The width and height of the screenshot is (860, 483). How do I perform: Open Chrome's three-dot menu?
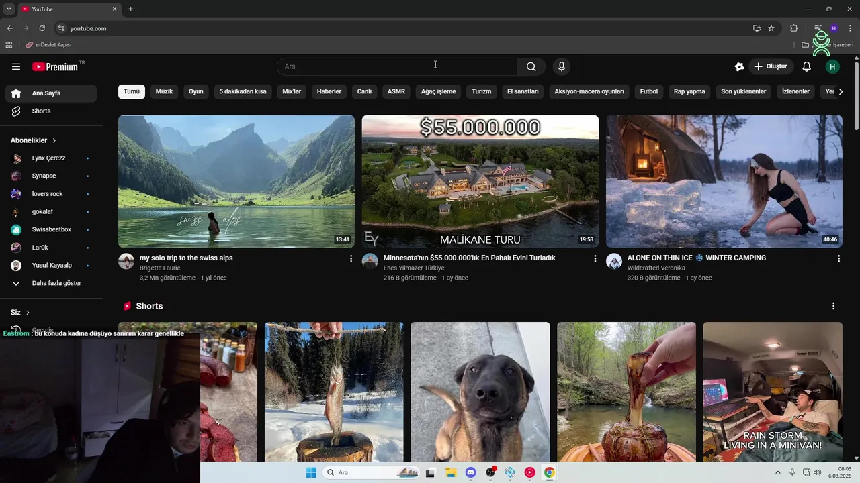(850, 28)
